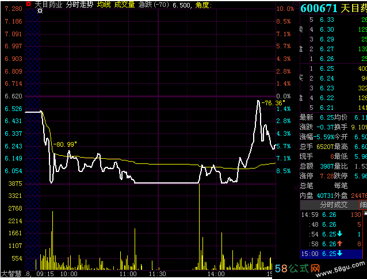Click sell level 2 price 6.27
Screen dimensions: 367x279
[327, 49]
